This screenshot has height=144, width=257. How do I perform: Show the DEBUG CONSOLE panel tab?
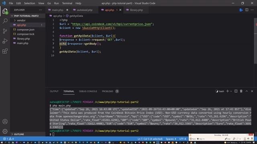[x=88, y=91]
